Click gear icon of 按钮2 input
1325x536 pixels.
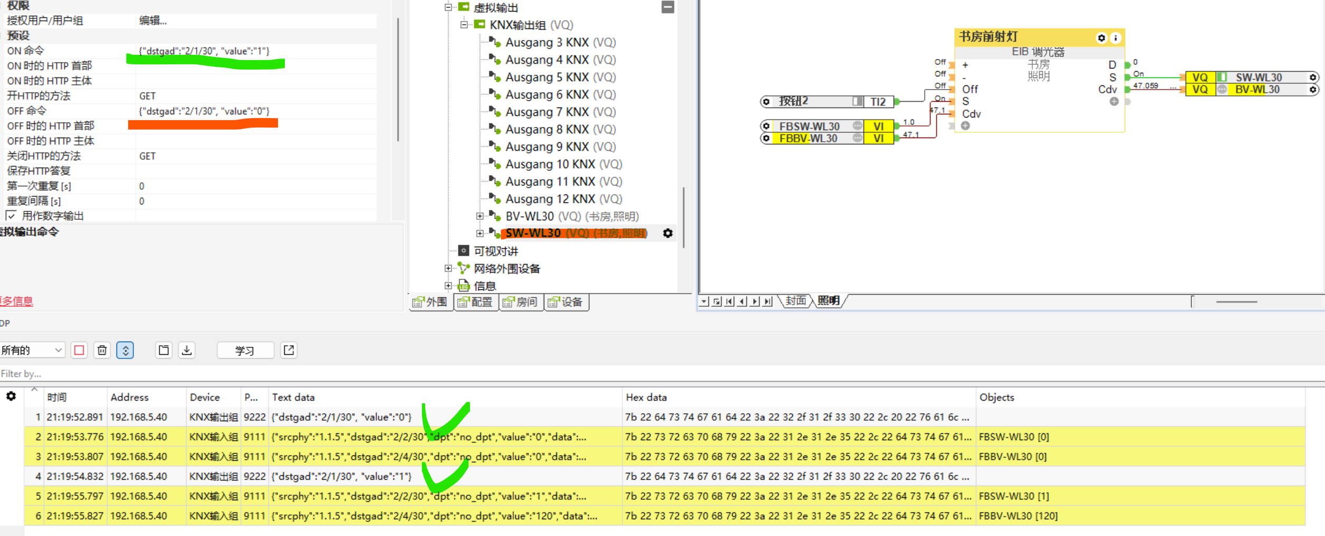click(766, 102)
